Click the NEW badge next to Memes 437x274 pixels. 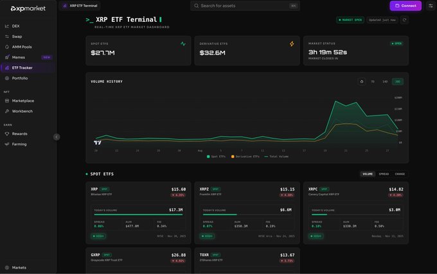tap(47, 57)
